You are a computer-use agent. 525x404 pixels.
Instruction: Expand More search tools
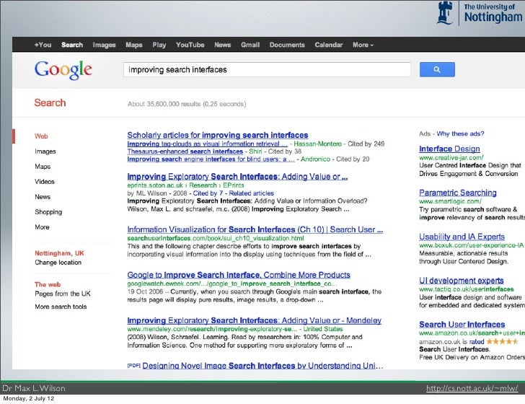coord(61,307)
